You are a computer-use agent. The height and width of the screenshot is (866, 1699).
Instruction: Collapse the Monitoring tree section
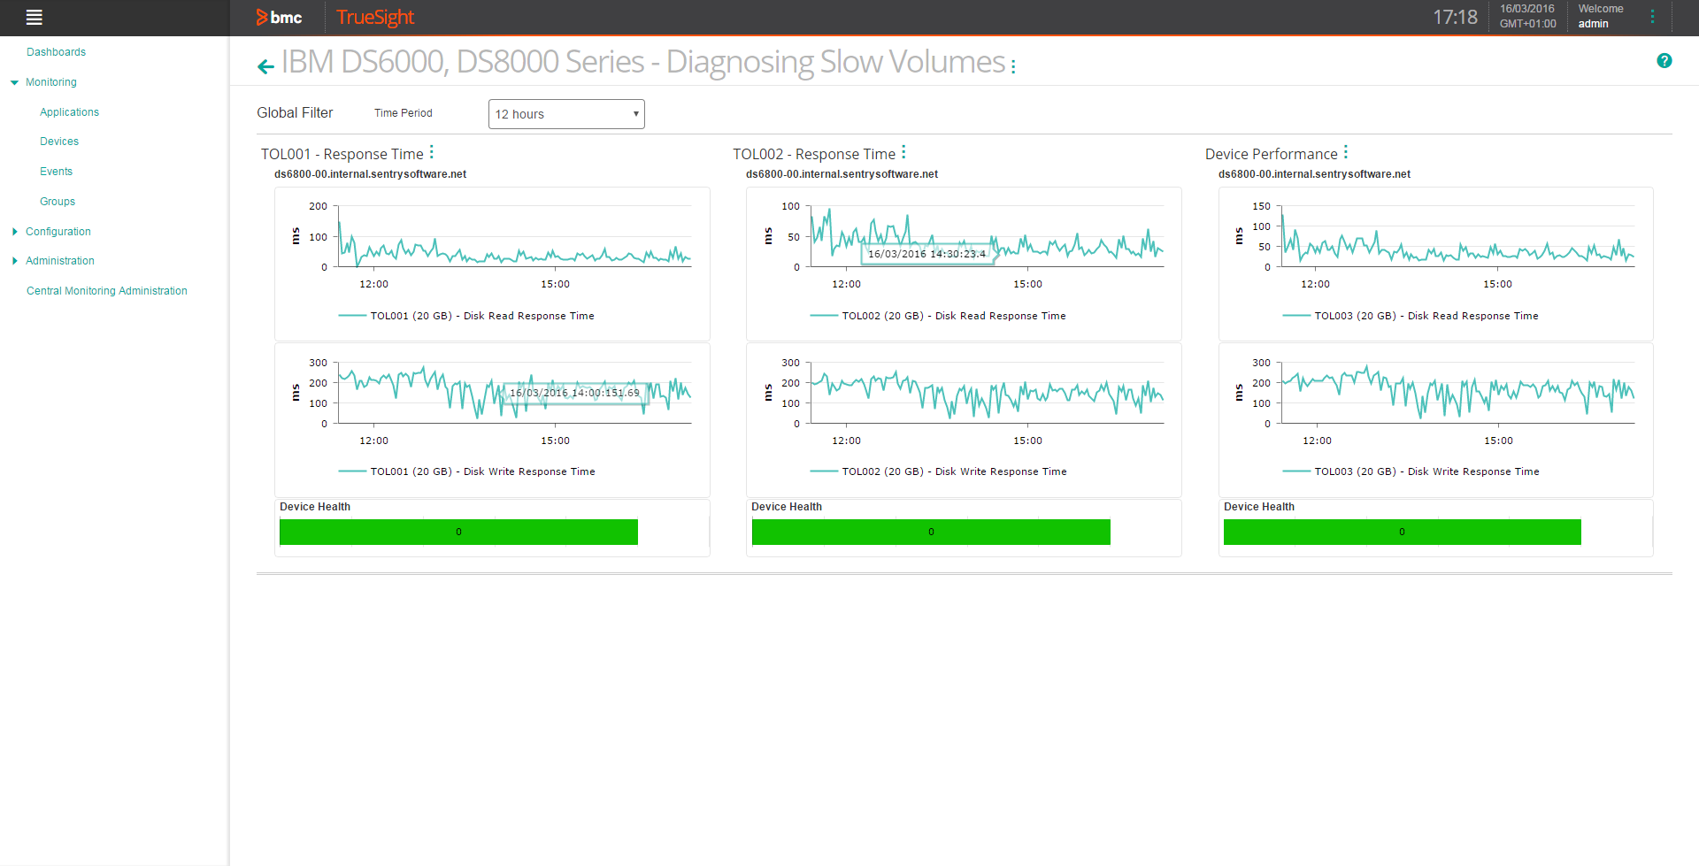pos(14,82)
